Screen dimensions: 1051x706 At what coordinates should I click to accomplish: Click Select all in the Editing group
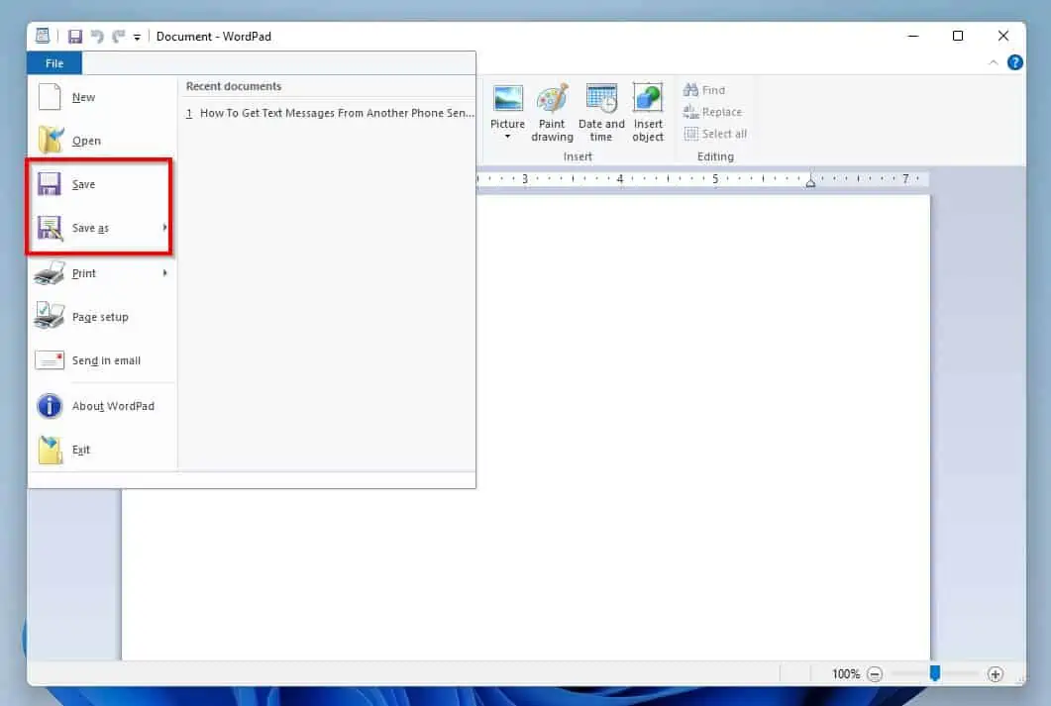pyautogui.click(x=715, y=134)
